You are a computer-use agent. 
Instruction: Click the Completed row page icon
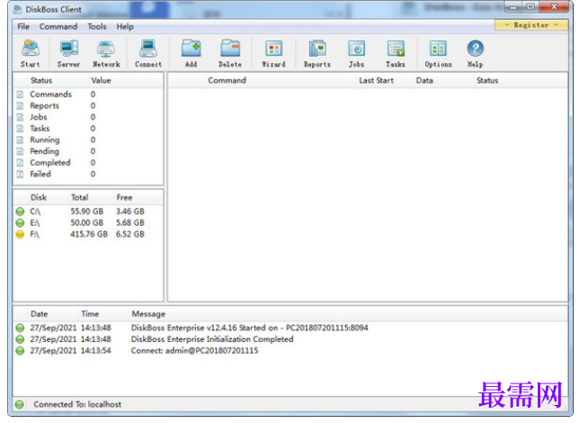point(21,163)
